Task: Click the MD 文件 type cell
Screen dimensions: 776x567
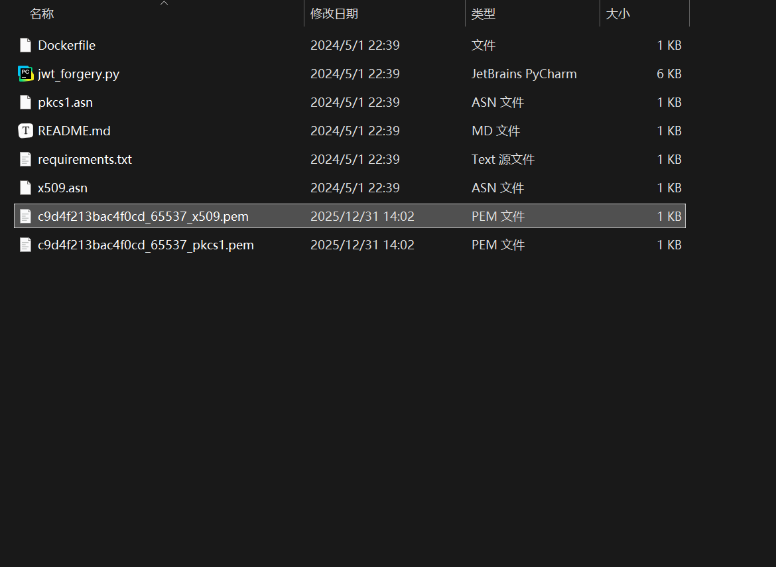Action: [x=496, y=131]
